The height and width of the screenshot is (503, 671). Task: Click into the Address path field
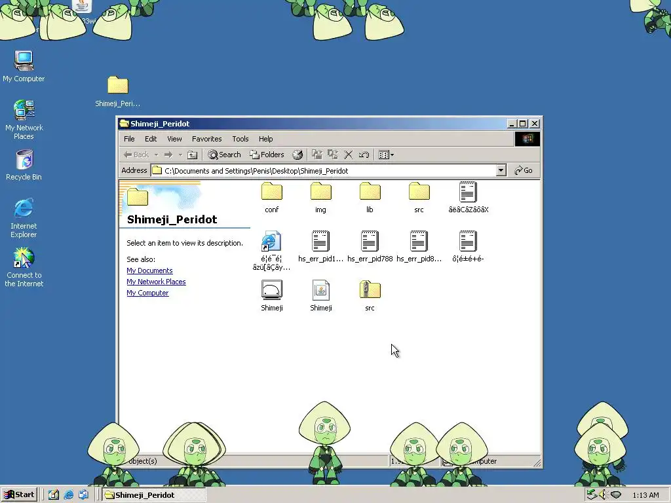323,171
